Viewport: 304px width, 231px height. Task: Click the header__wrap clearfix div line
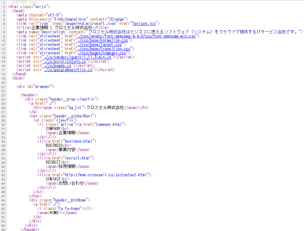tap(62, 99)
